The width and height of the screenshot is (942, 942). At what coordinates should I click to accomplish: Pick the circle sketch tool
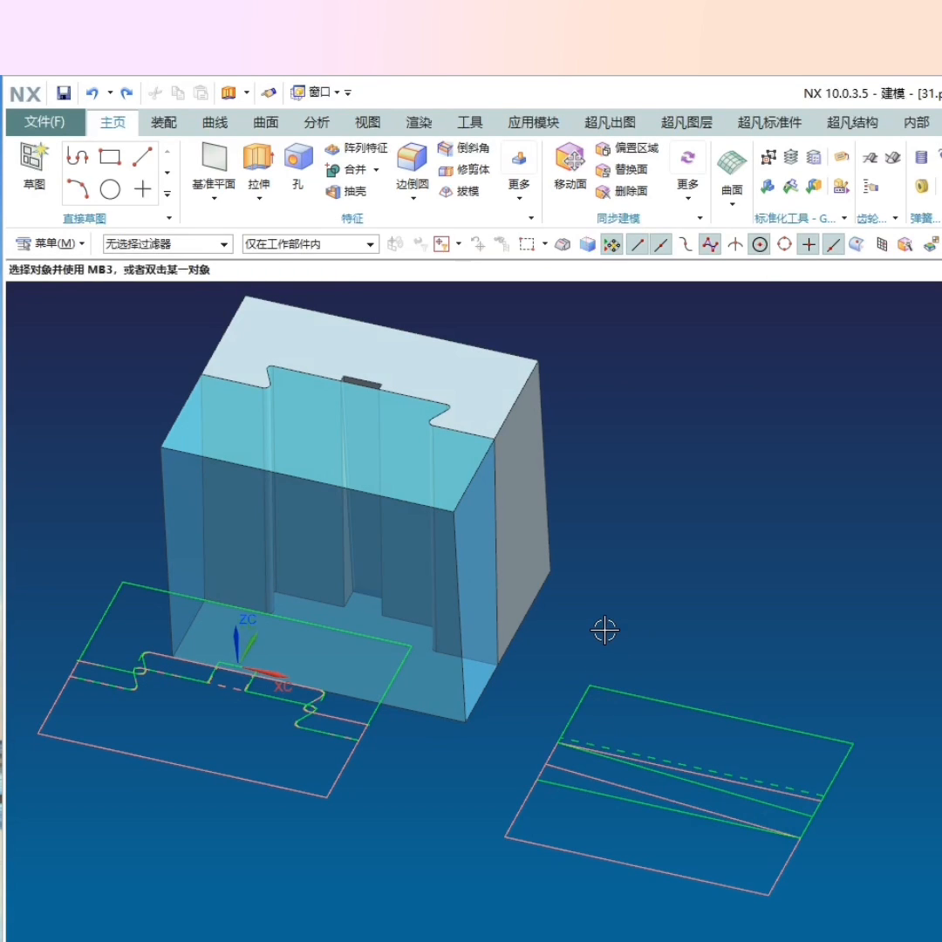pyautogui.click(x=110, y=189)
